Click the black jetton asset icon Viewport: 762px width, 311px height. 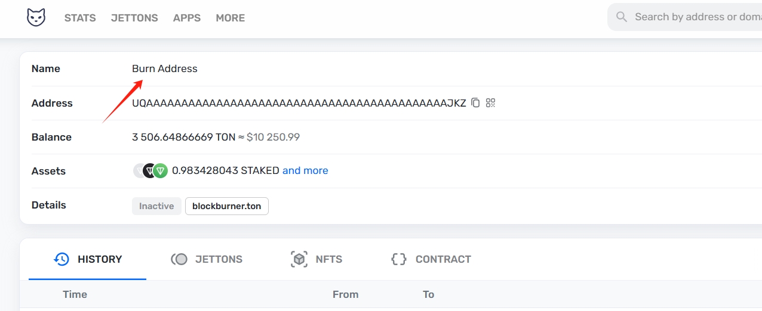[x=150, y=171]
